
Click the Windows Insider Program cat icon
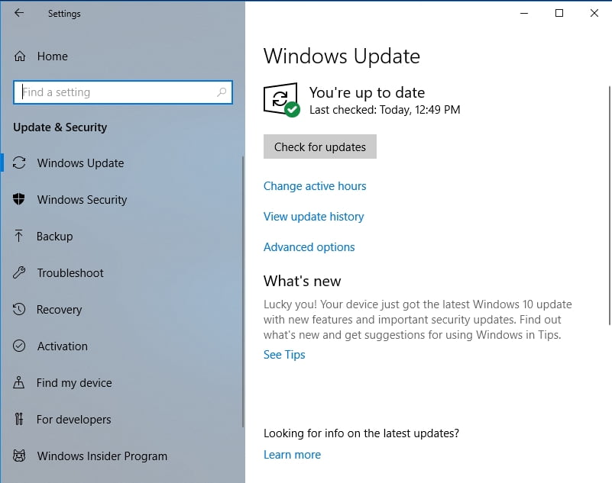[19, 456]
